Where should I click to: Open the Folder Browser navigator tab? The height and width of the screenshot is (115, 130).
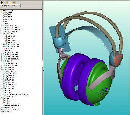(6, 3)
